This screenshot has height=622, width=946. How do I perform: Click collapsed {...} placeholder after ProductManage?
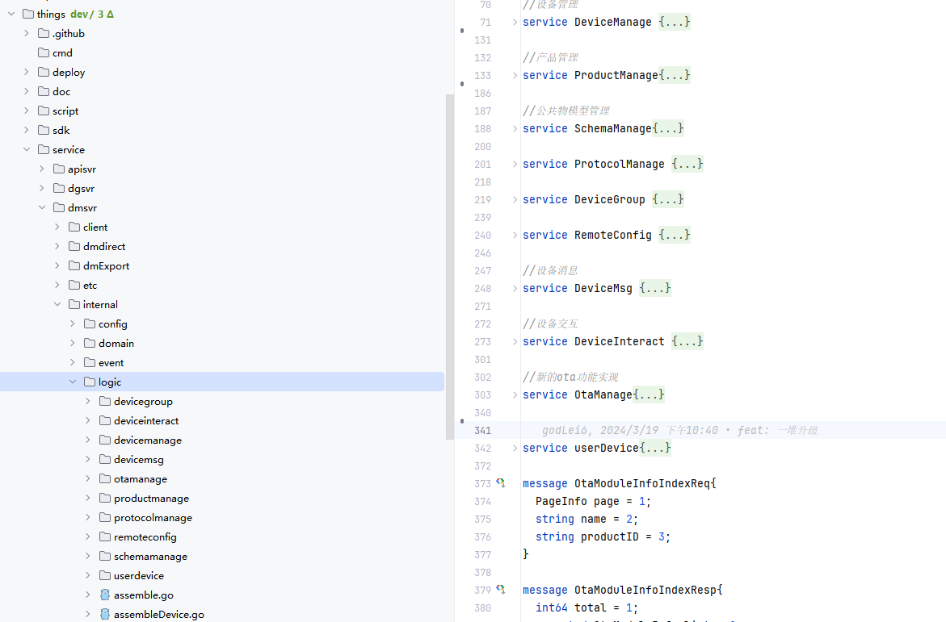point(675,75)
